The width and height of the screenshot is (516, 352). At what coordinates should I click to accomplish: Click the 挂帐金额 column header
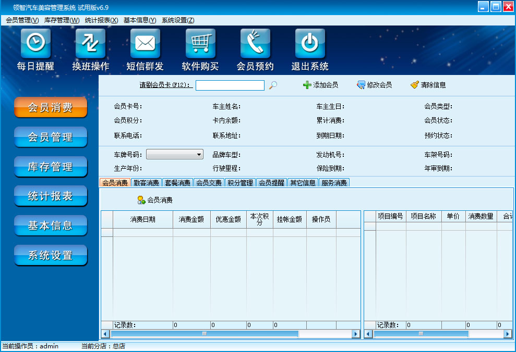tap(290, 219)
